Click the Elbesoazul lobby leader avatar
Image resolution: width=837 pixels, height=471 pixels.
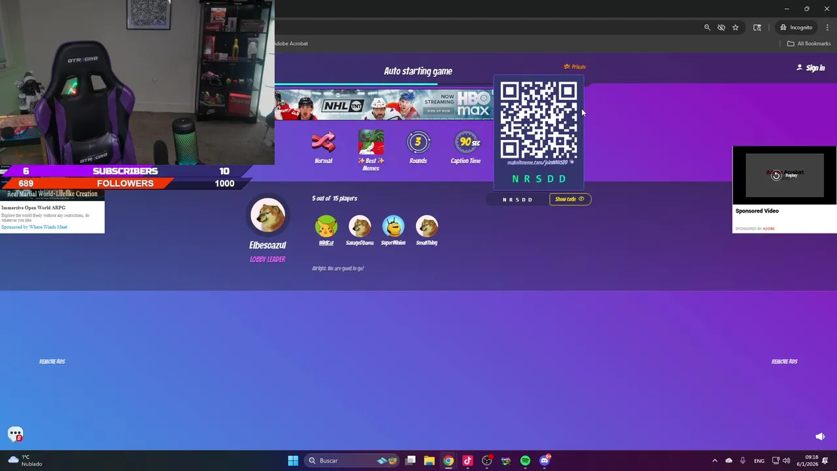[267, 216]
